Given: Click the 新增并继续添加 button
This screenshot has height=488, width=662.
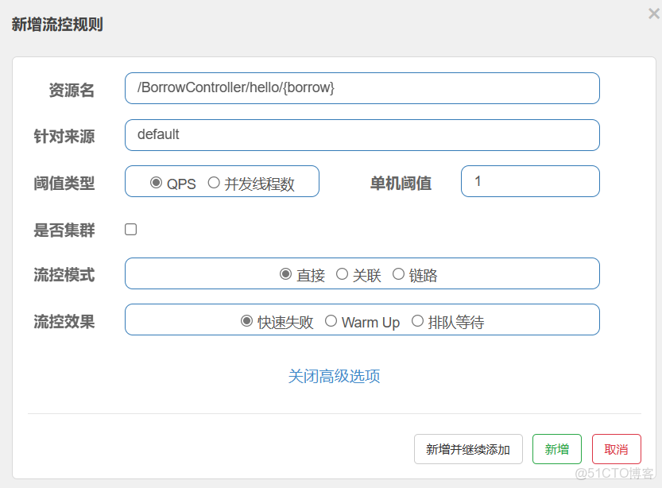Looking at the screenshot, I should point(468,449).
